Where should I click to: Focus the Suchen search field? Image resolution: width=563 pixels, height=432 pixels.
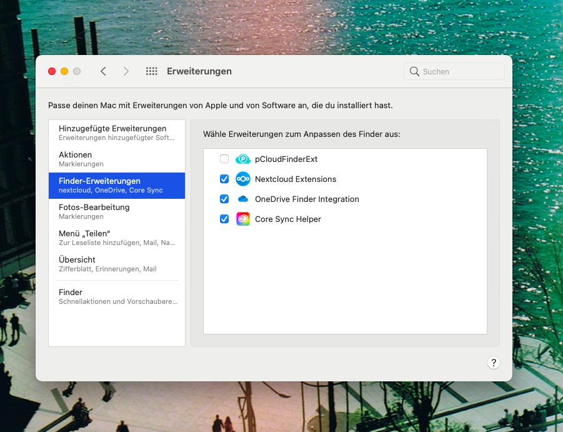(454, 71)
